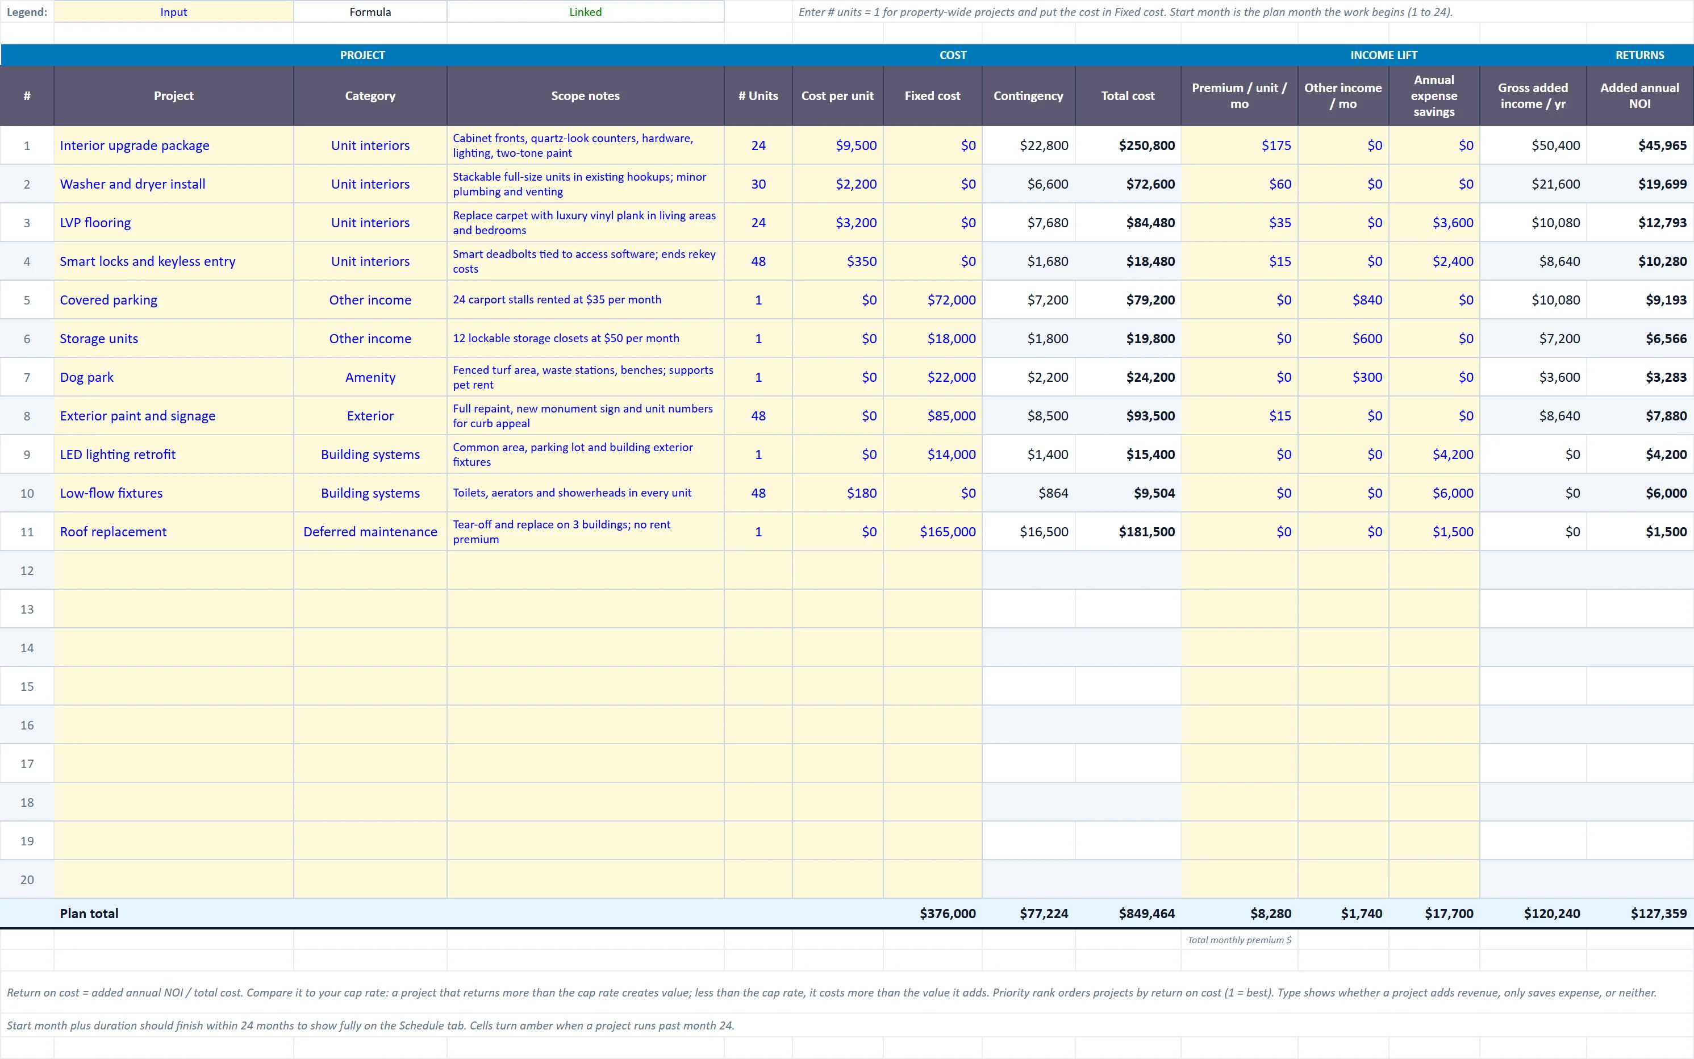Click the 'Toilets, aerators and showerheads' scope note
This screenshot has width=1694, height=1059.
point(585,493)
